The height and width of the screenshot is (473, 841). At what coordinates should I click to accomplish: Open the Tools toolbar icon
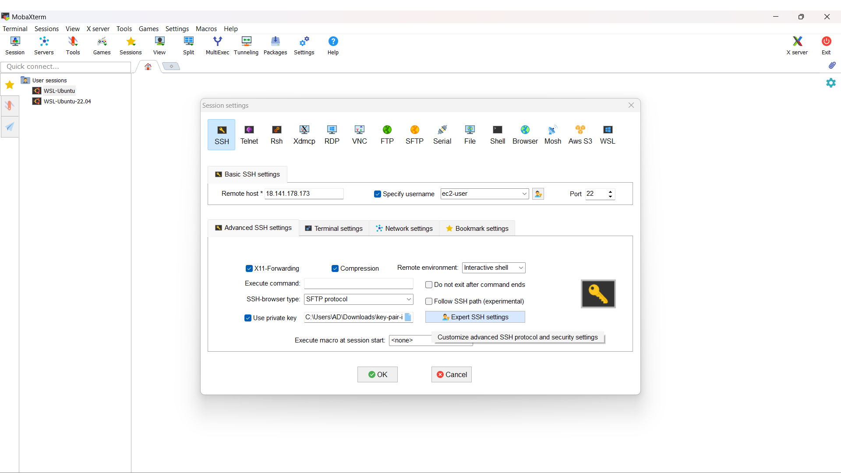click(73, 46)
